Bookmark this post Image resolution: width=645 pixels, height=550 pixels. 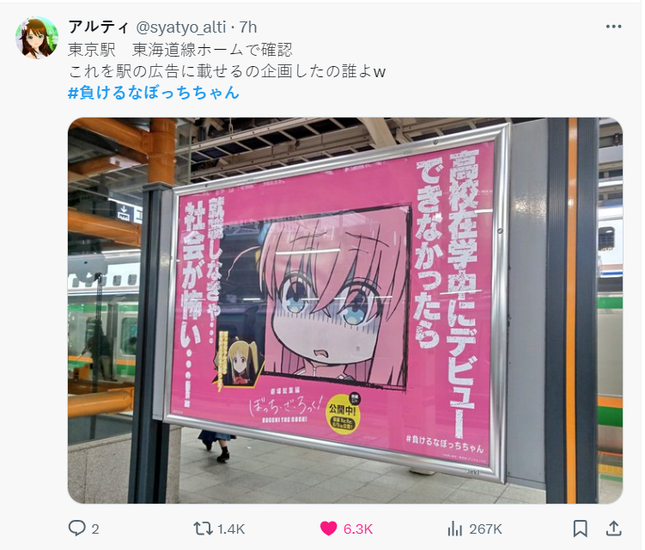coord(580,529)
